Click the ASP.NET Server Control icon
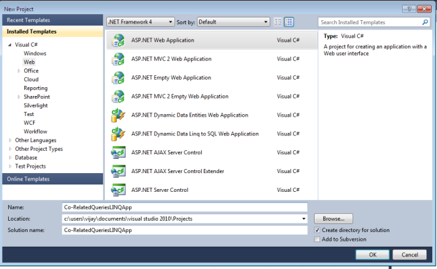Screen dimensions: 437x269 (x=118, y=190)
